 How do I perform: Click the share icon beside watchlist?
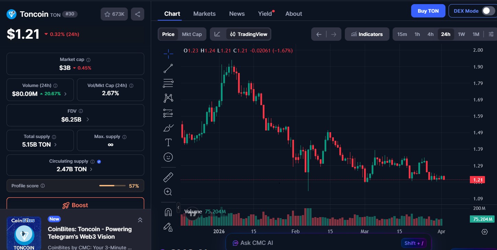tap(137, 14)
